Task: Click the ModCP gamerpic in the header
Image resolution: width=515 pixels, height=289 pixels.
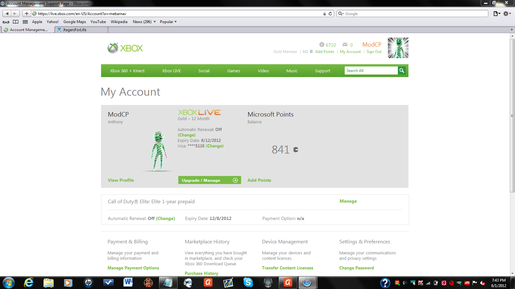Action: coord(398,48)
